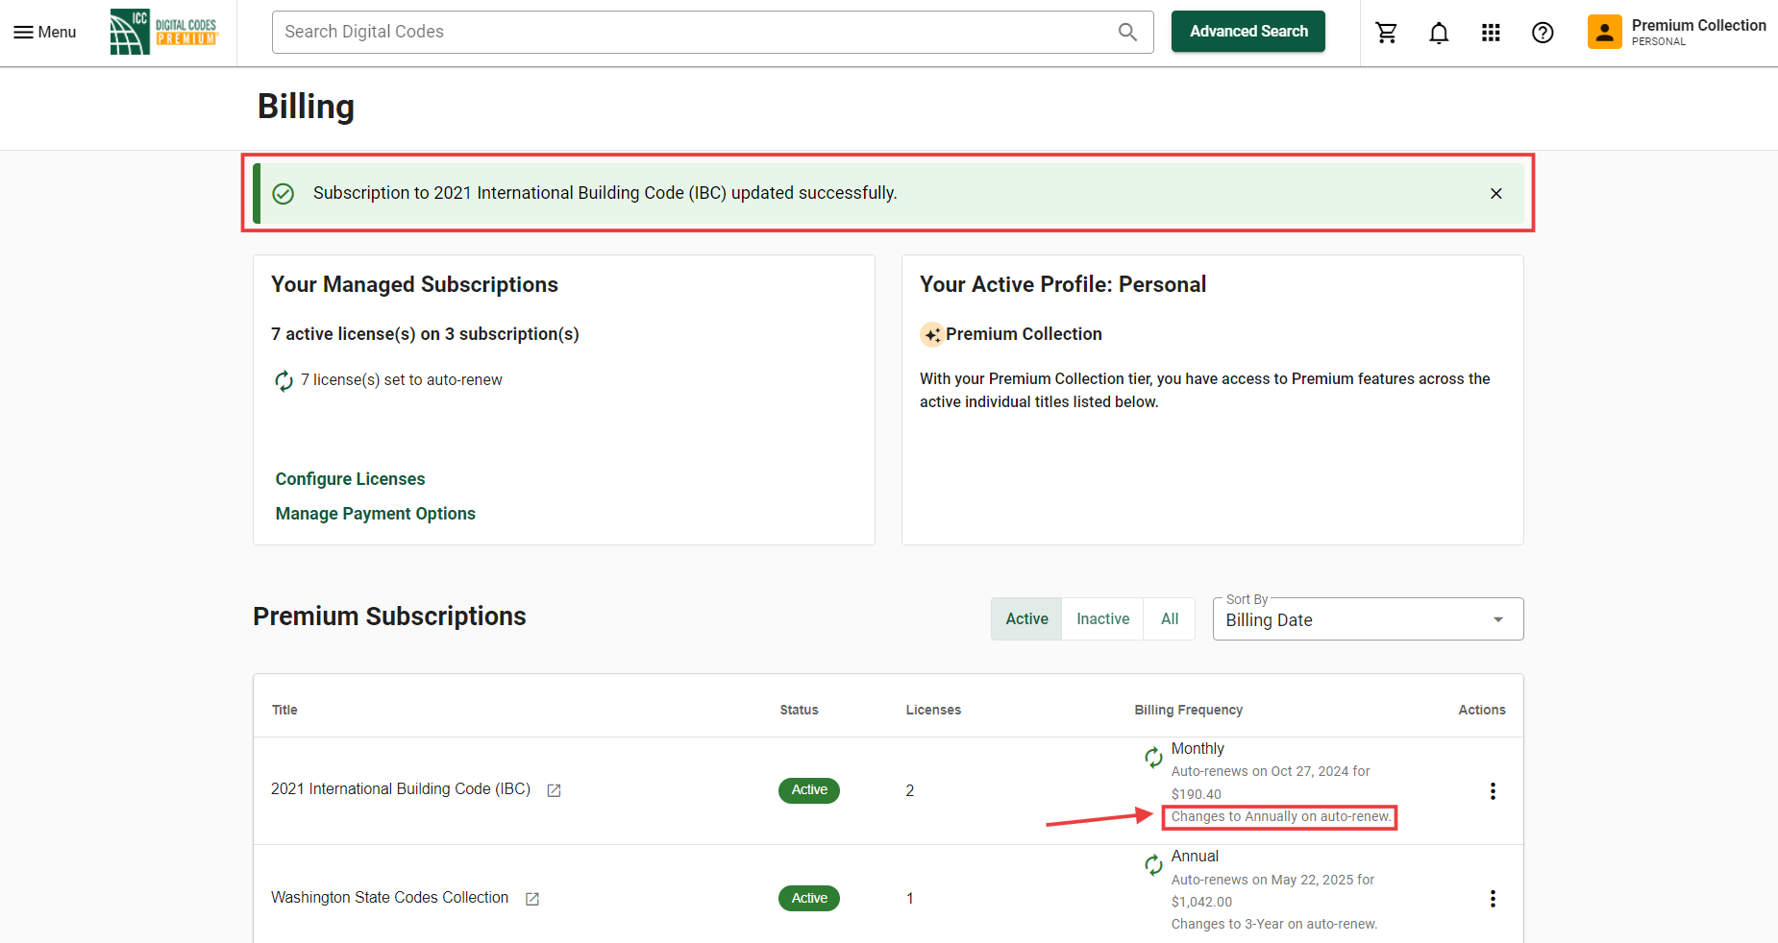This screenshot has width=1778, height=943.
Task: Click the ICC Digital Codes Premium logo
Action: point(164,32)
